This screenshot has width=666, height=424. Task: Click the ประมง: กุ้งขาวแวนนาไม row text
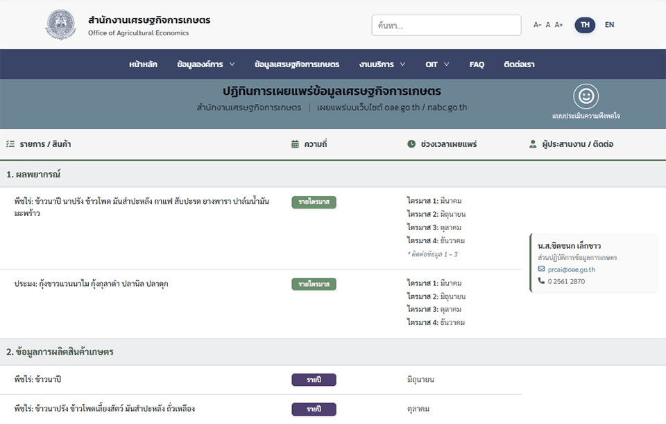pos(92,283)
